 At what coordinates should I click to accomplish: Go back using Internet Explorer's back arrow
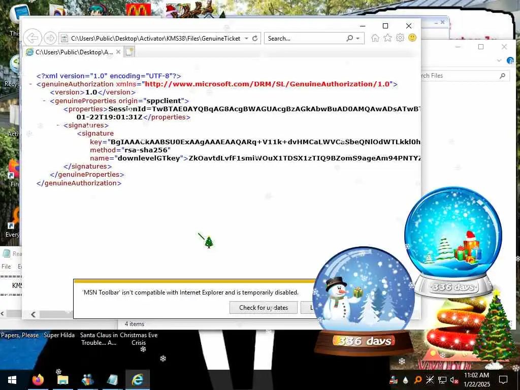(32, 38)
